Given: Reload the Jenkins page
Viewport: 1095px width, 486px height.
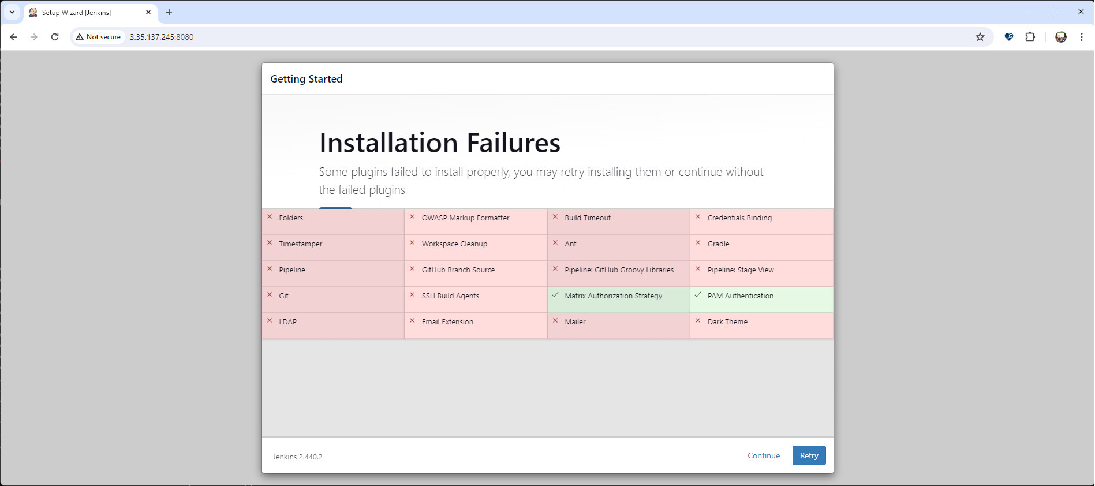Looking at the screenshot, I should pos(55,37).
